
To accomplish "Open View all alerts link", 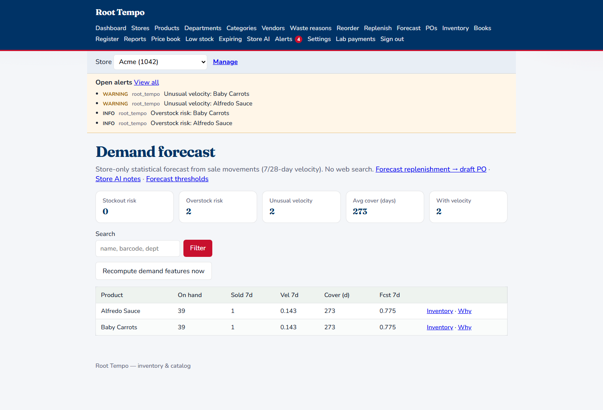I will [x=147, y=82].
